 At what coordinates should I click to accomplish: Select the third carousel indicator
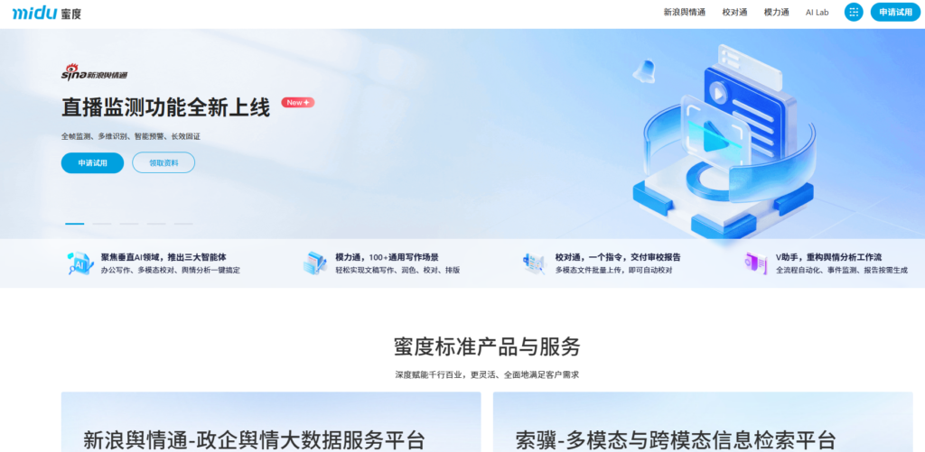(x=129, y=224)
